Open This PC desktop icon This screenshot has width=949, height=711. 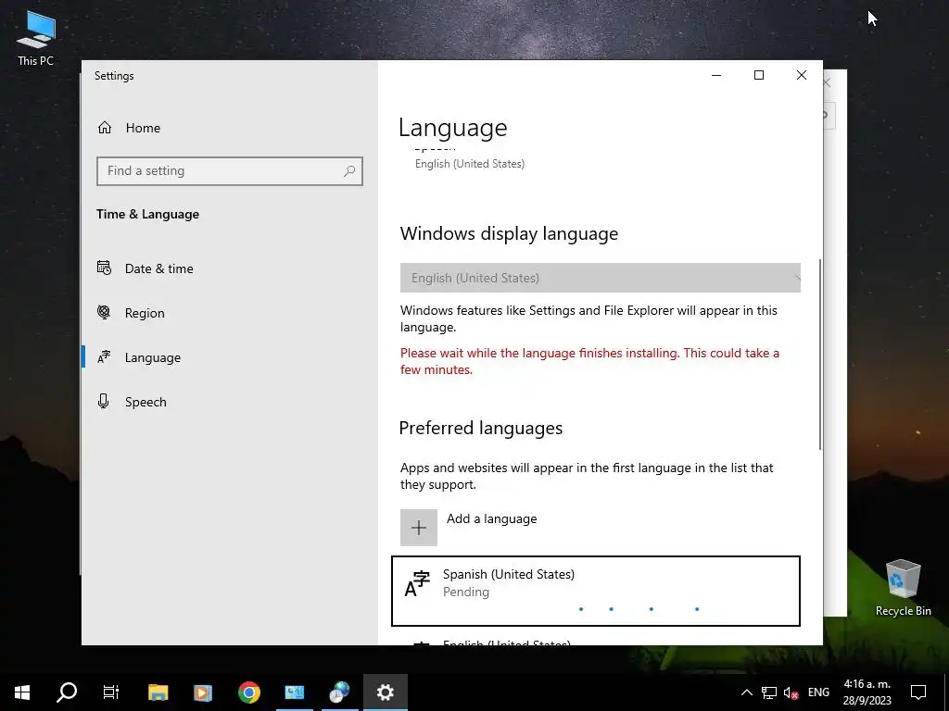click(x=36, y=37)
